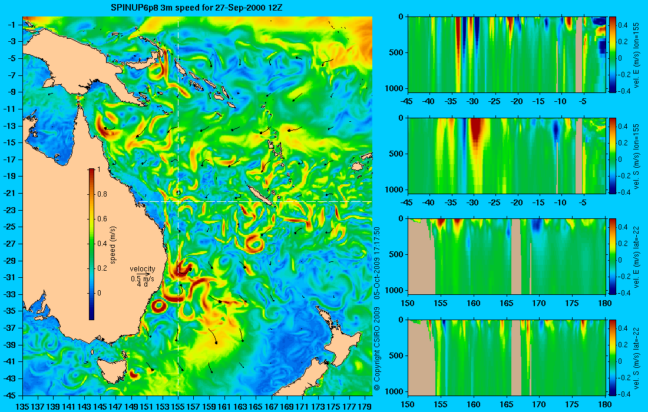Click longitude tick "179" on main map axis
The image size is (648, 412).
[x=365, y=407]
